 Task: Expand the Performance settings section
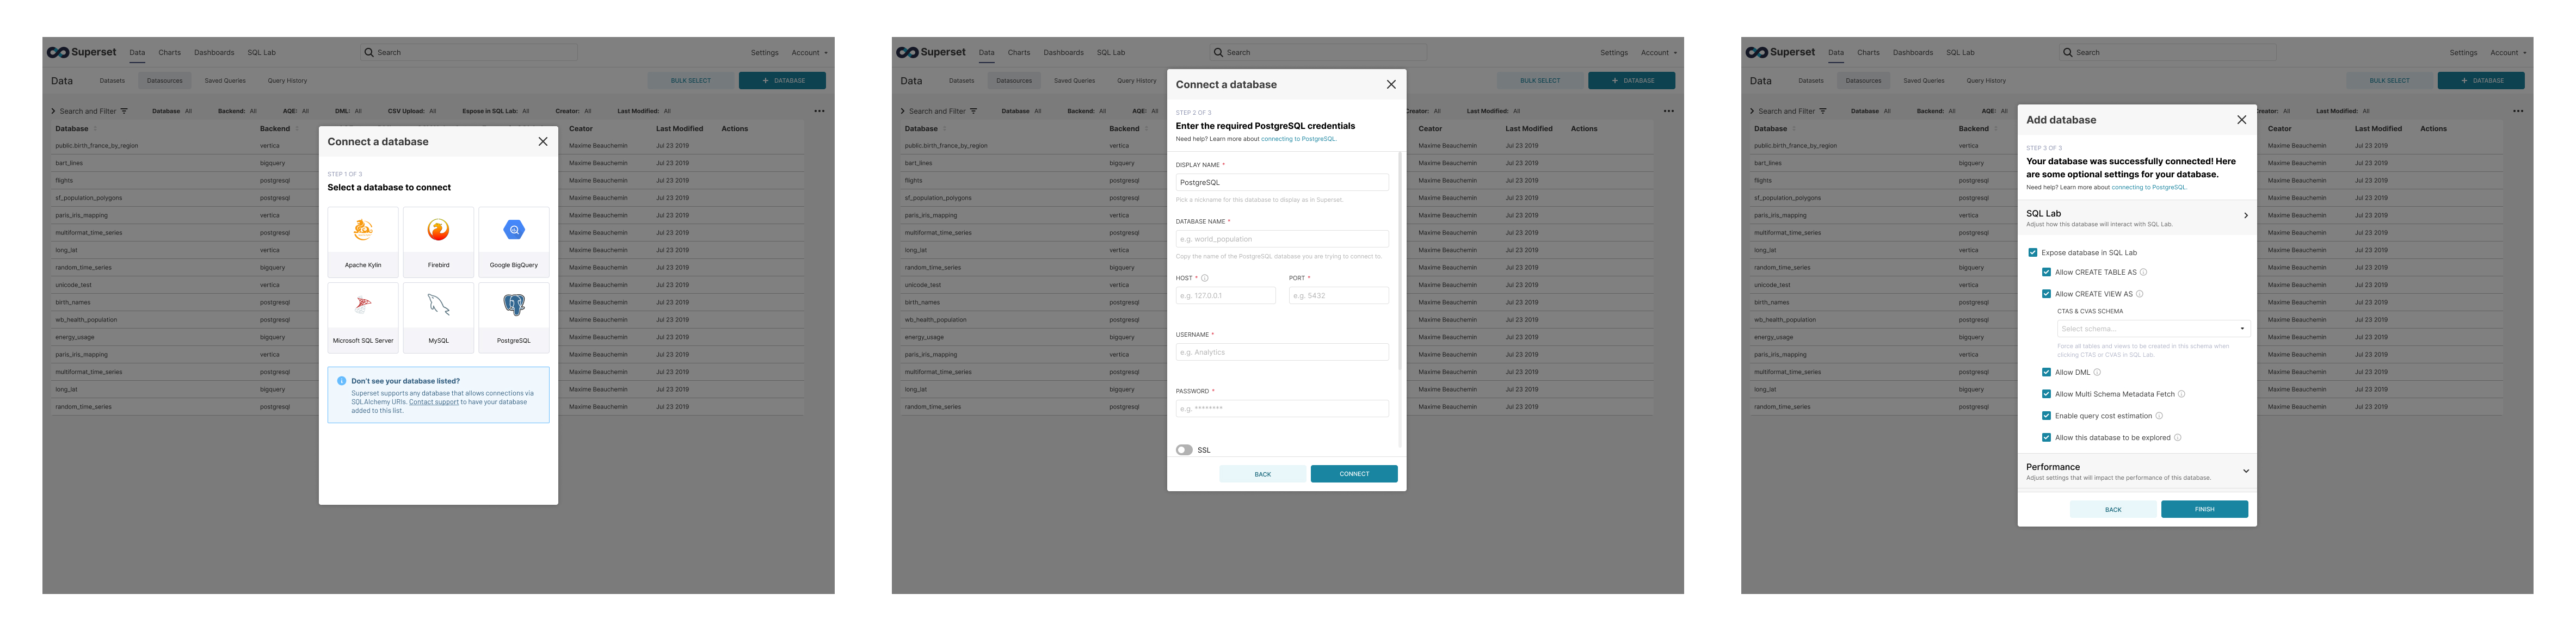coord(2246,471)
